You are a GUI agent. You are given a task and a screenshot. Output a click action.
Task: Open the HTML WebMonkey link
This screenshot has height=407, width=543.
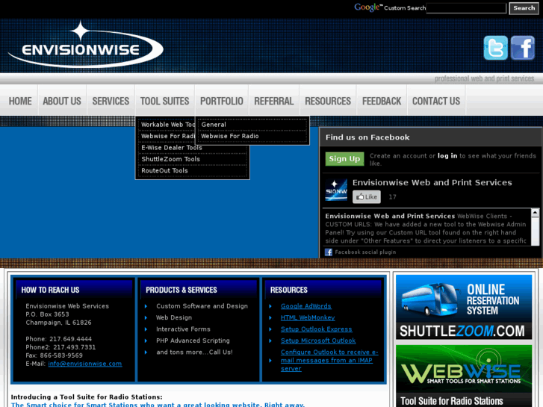click(308, 317)
